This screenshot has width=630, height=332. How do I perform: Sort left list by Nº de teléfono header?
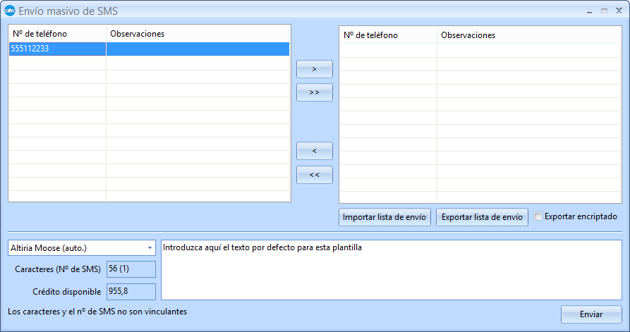click(56, 34)
